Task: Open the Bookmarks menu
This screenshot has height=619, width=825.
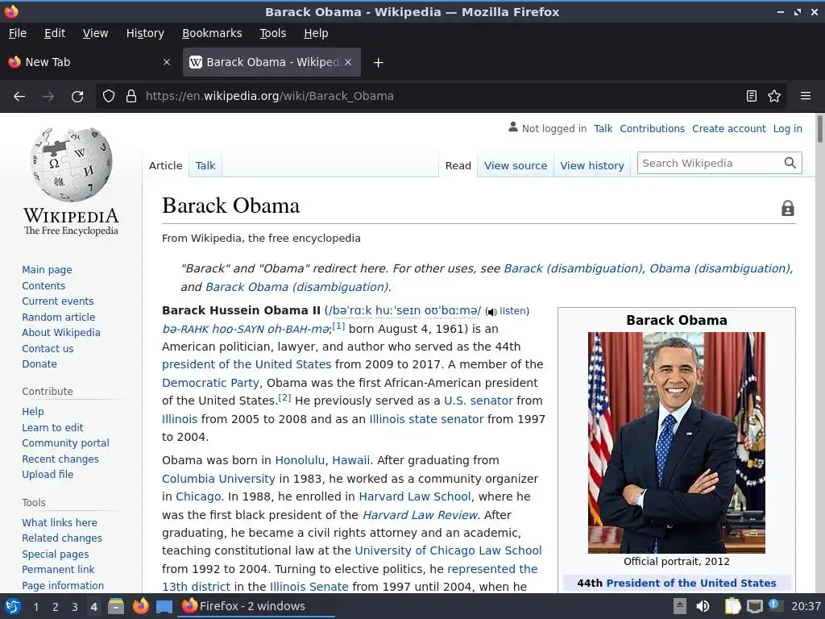Action: 212,33
